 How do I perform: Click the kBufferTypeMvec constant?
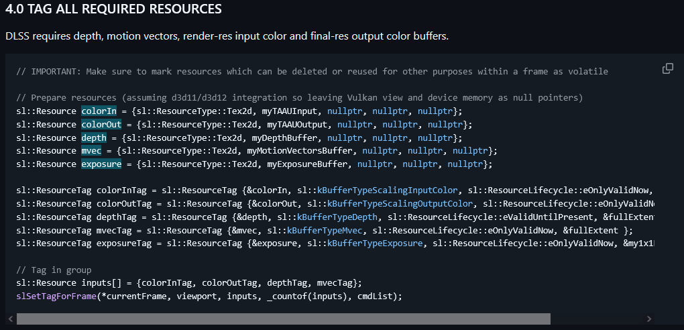325,230
